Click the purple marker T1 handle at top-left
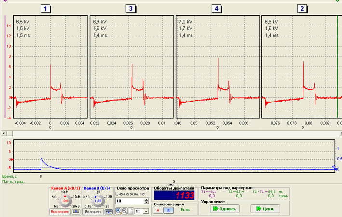 (x=5, y=1)
